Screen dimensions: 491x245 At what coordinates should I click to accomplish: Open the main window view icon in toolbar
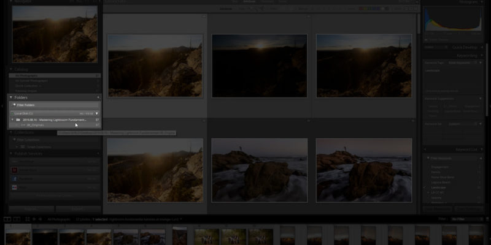7,219
